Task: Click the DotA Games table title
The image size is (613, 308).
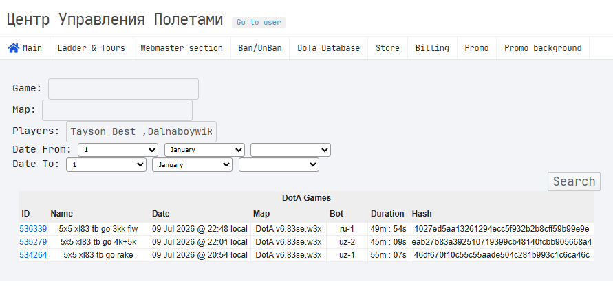Action: coord(307,198)
